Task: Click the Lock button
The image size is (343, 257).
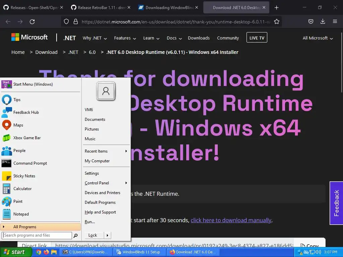Action: point(94,235)
